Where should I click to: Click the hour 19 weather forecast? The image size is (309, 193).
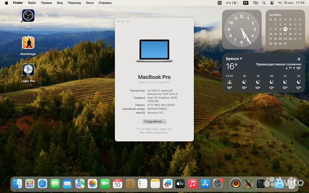point(258,82)
